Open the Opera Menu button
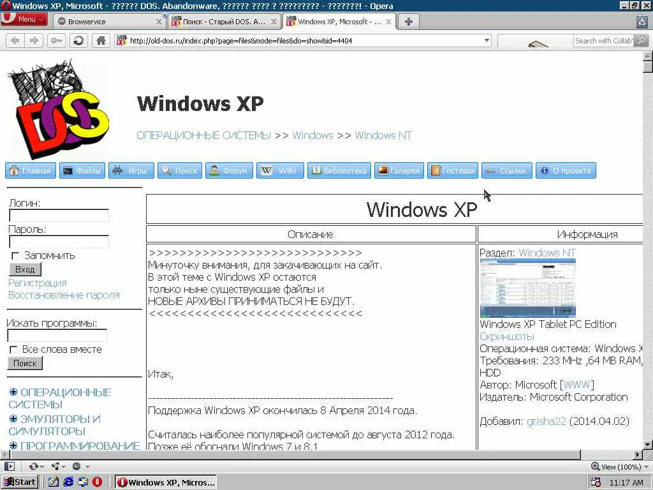The width and height of the screenshot is (653, 490). point(24,19)
